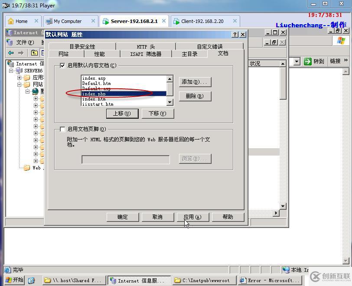Image resolution: width=352 pixels, height=286 pixels.
Task: Enable the 启用文档页脚 checkbox
Action: pyautogui.click(x=62, y=129)
